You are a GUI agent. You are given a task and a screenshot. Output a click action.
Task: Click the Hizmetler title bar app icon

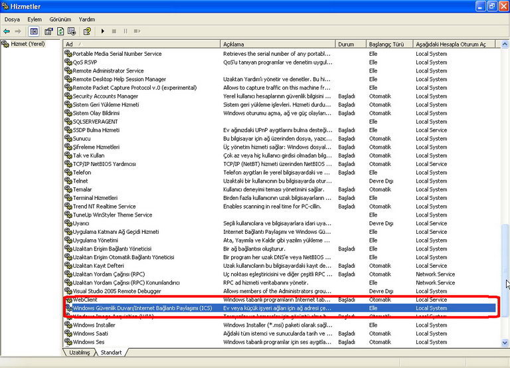(x=5, y=6)
